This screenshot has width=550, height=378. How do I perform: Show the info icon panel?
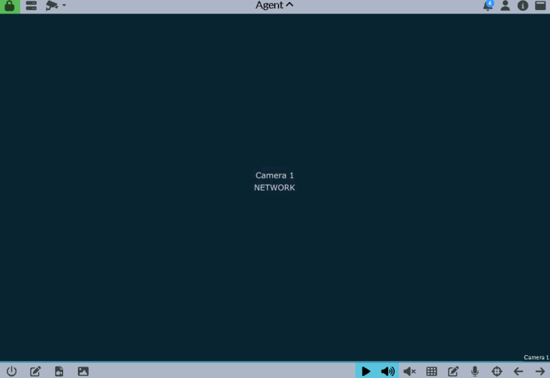(523, 6)
